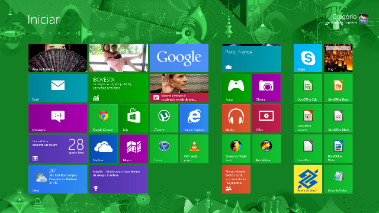The height and width of the screenshot is (213, 379).
Task: Launch the Skype tile
Action: [308, 58]
